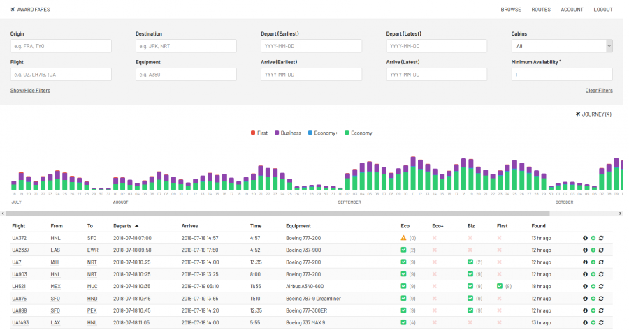Click the Origin input field
Image resolution: width=629 pixels, height=330 pixels.
61,46
